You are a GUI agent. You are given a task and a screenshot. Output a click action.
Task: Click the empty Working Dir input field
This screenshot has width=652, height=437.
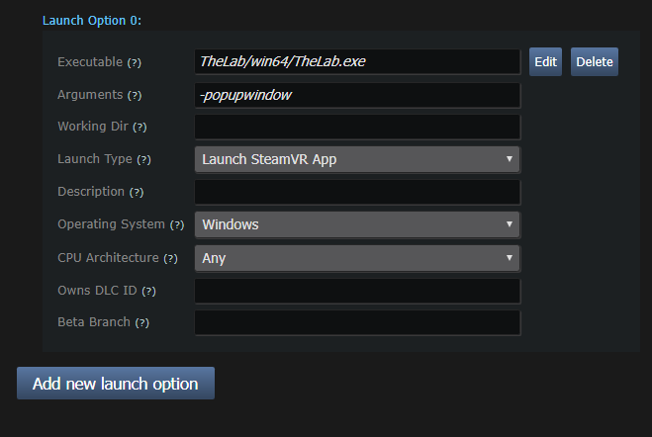coord(357,128)
